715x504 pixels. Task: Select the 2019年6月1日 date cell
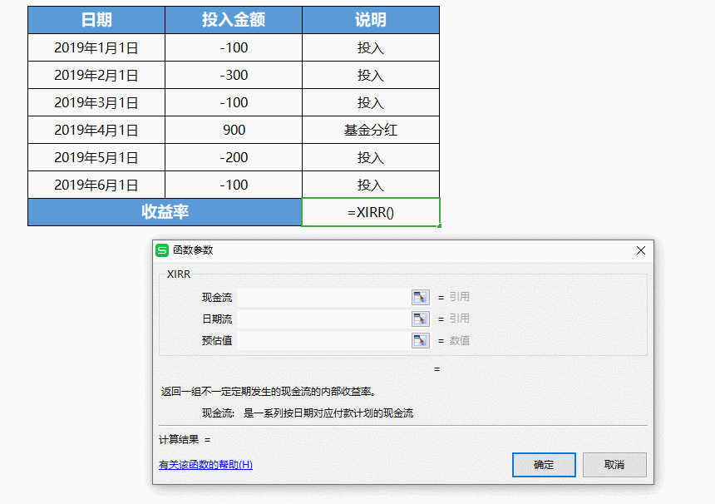tap(96, 185)
